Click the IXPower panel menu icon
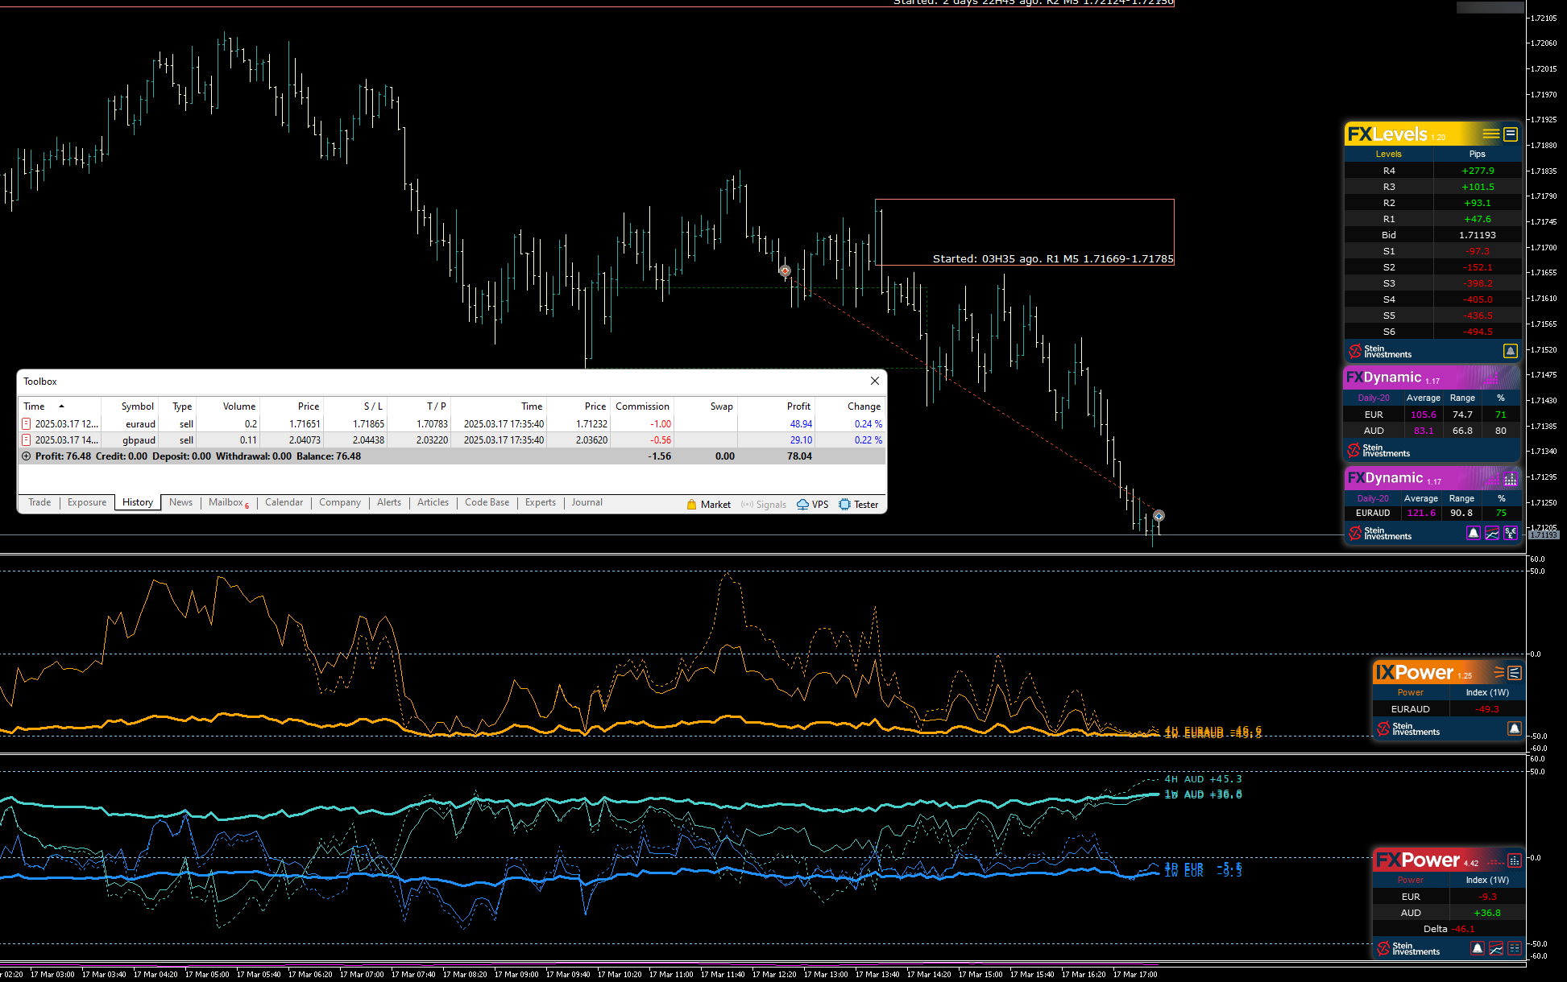 (1499, 672)
